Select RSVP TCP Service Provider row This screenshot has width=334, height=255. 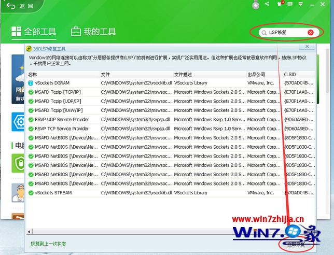pos(171,129)
